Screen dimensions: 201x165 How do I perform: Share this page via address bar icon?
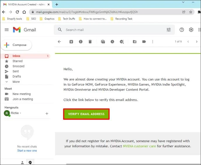(x=184, y=12)
